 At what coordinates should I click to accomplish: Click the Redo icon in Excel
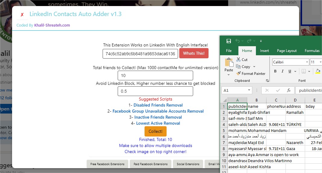(x=249, y=41)
